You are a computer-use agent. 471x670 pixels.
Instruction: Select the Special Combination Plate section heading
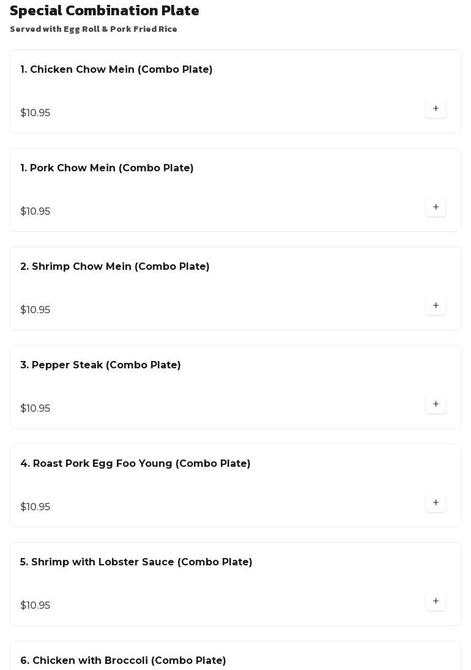pos(104,10)
